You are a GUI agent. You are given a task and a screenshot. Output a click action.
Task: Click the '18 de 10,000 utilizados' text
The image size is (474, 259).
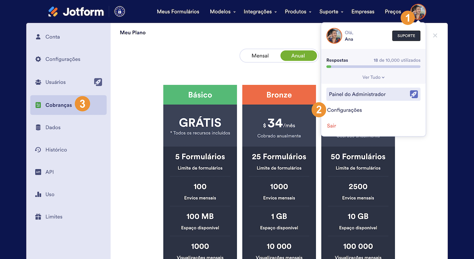397,60
